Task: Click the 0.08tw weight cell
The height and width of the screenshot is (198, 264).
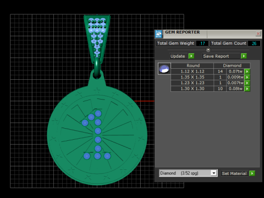Action: pos(235,89)
